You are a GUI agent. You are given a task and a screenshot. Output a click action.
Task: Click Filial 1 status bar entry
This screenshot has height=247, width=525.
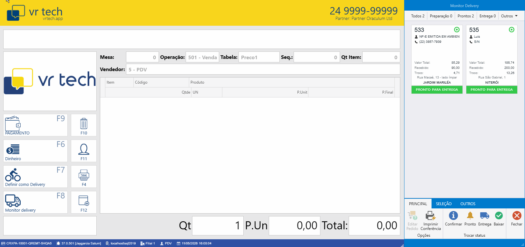point(148,243)
